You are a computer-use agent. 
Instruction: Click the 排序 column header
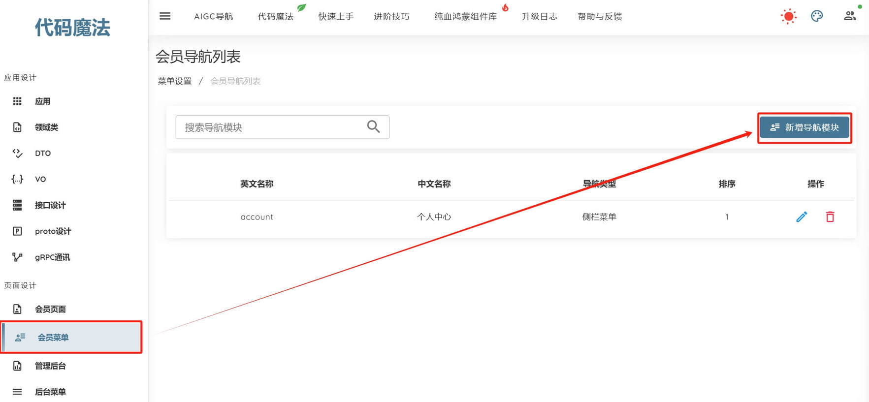tap(727, 184)
